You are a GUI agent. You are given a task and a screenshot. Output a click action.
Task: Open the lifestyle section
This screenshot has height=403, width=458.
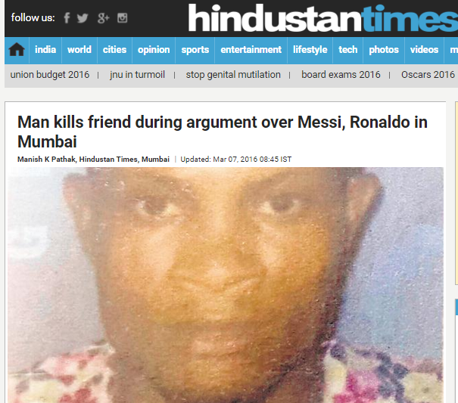pyautogui.click(x=310, y=50)
